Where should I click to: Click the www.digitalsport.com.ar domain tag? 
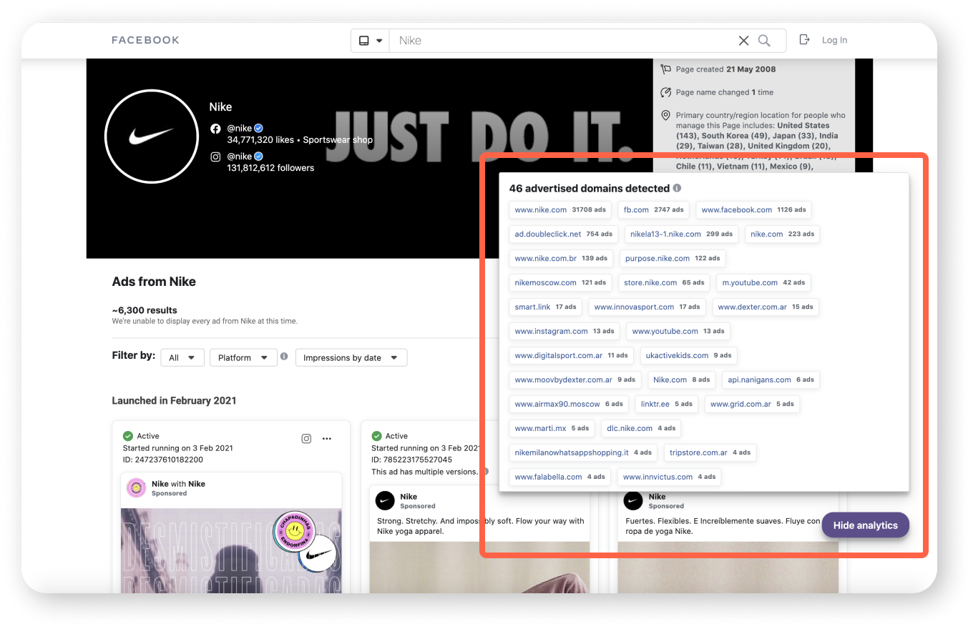pyautogui.click(x=571, y=356)
